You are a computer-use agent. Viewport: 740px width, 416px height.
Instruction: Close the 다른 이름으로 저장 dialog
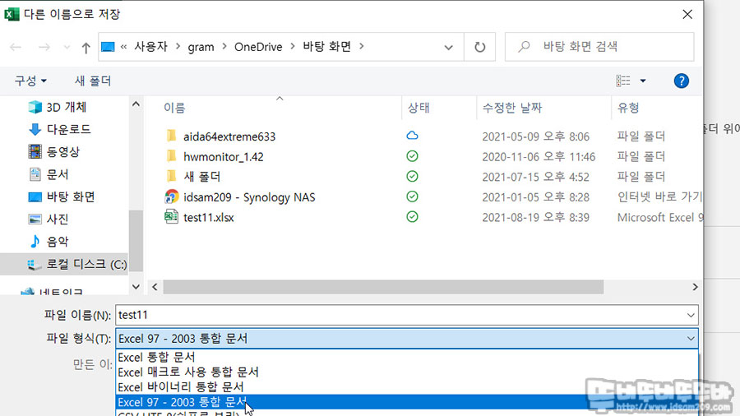coord(687,14)
